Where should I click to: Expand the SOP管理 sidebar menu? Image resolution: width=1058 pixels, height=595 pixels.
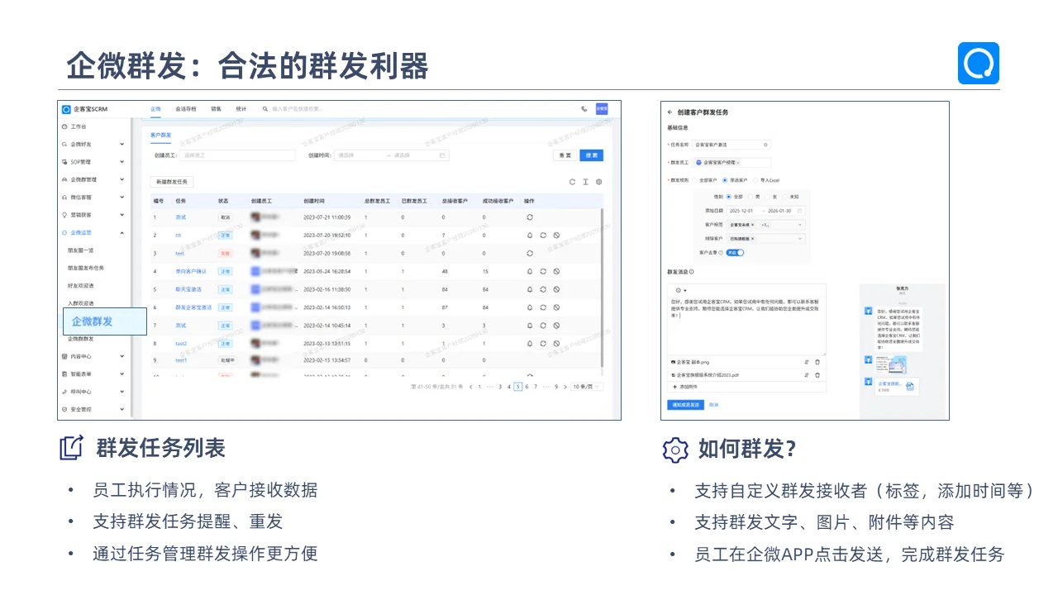(93, 162)
